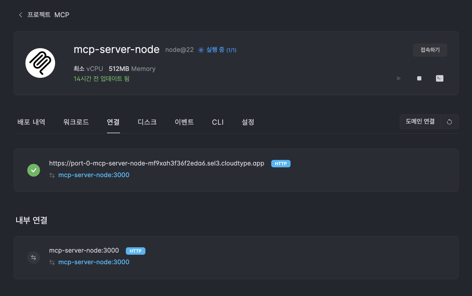Click the blue running status dot
This screenshot has height=296, width=472.
tap(201, 50)
